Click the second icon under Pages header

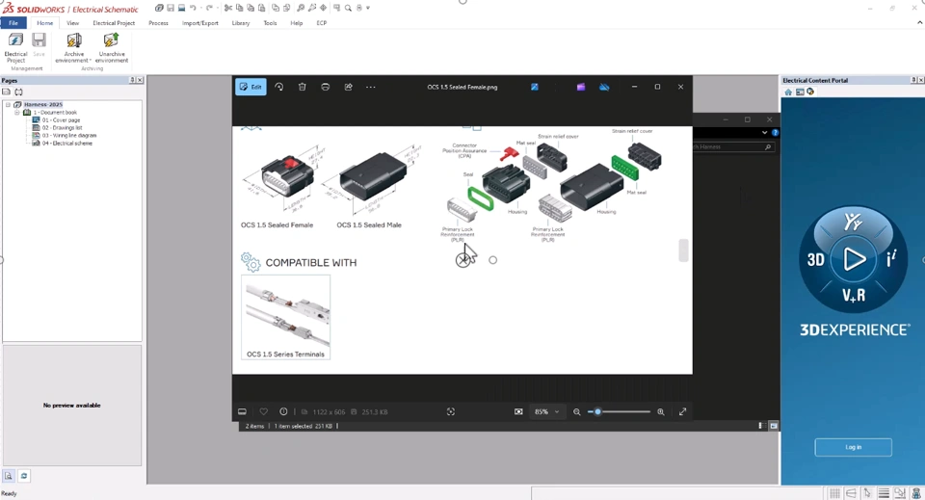pyautogui.click(x=19, y=92)
